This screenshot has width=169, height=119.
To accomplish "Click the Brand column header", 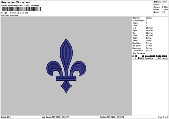I will [x=164, y=56].
